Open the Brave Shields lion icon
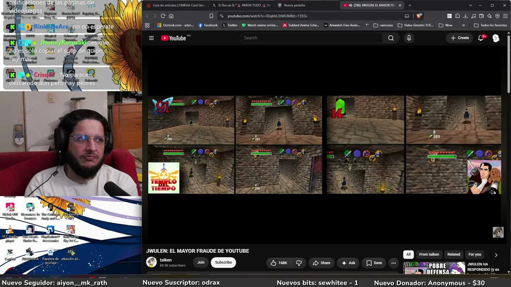The width and height of the screenshot is (511, 287). pyautogui.click(x=418, y=16)
